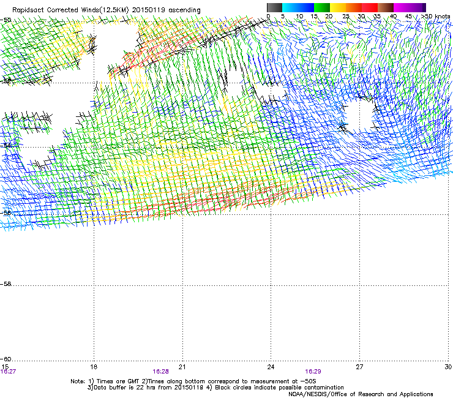The width and height of the screenshot is (453, 398).
Task: Click the '0' label under the color scale
Action: point(268,16)
